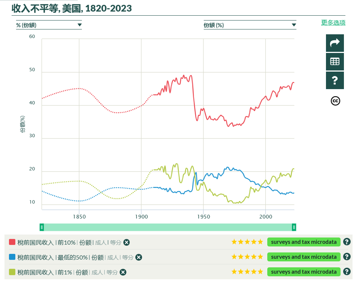Screen dimensions: 357x283
Task: Open the 更多选项 link
Action: [x=332, y=22]
